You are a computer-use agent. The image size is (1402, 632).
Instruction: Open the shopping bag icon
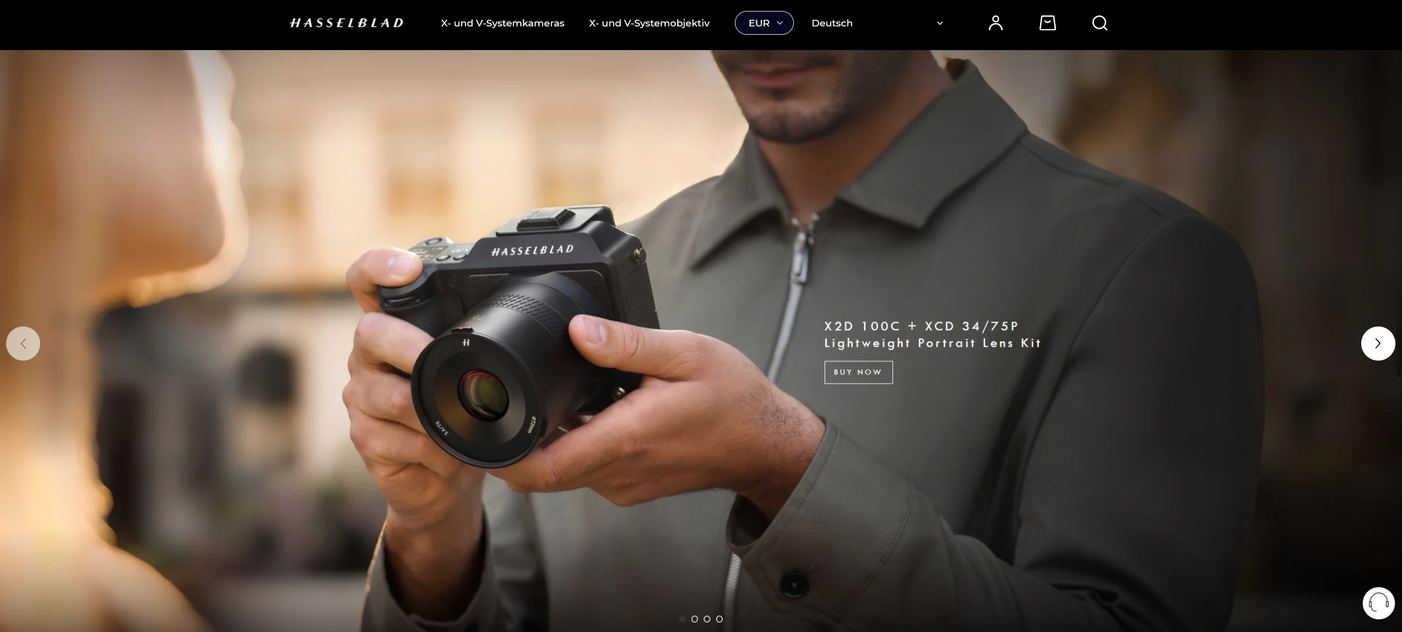[1047, 23]
